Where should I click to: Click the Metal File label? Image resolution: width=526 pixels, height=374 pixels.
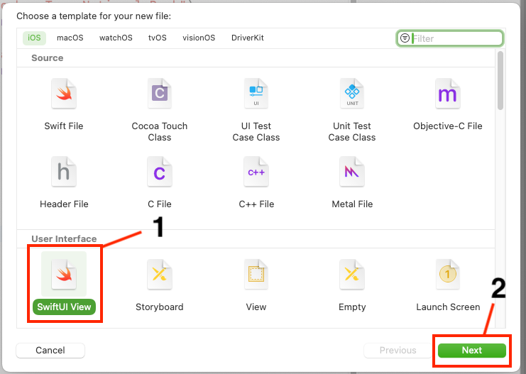click(x=352, y=204)
